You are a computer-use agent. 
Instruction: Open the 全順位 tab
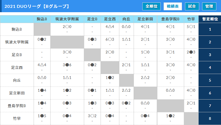point(151,6)
